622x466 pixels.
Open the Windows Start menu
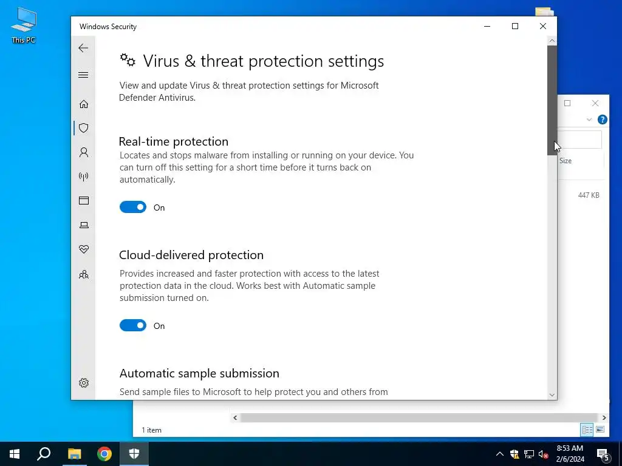15,454
